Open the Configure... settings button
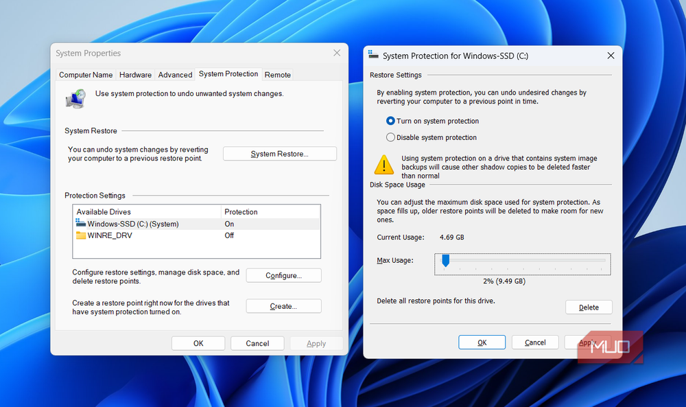The image size is (686, 407). coord(283,275)
